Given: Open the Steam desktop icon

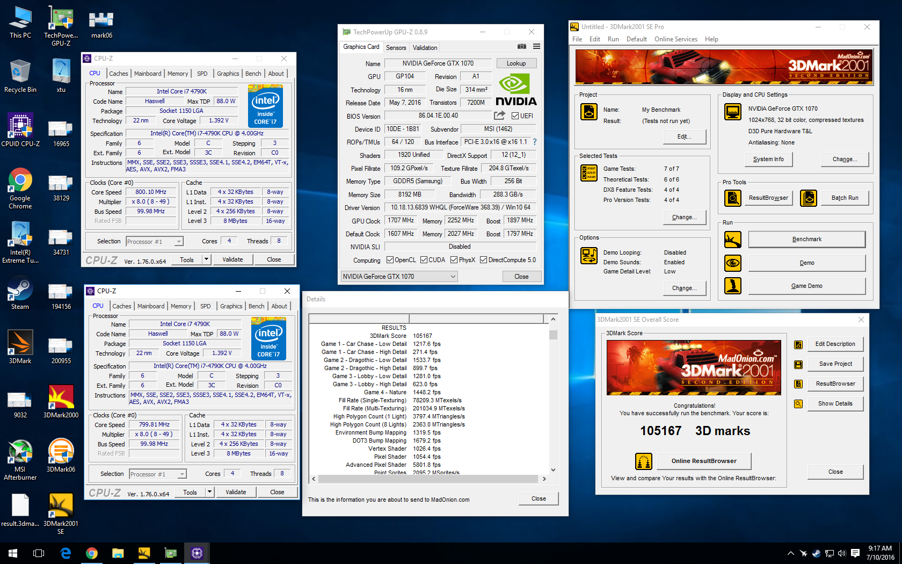Looking at the screenshot, I should [20, 294].
